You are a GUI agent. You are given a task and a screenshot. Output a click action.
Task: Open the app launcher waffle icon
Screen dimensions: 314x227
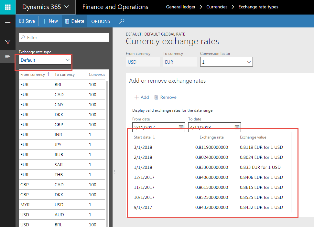pyautogui.click(x=8, y=7)
